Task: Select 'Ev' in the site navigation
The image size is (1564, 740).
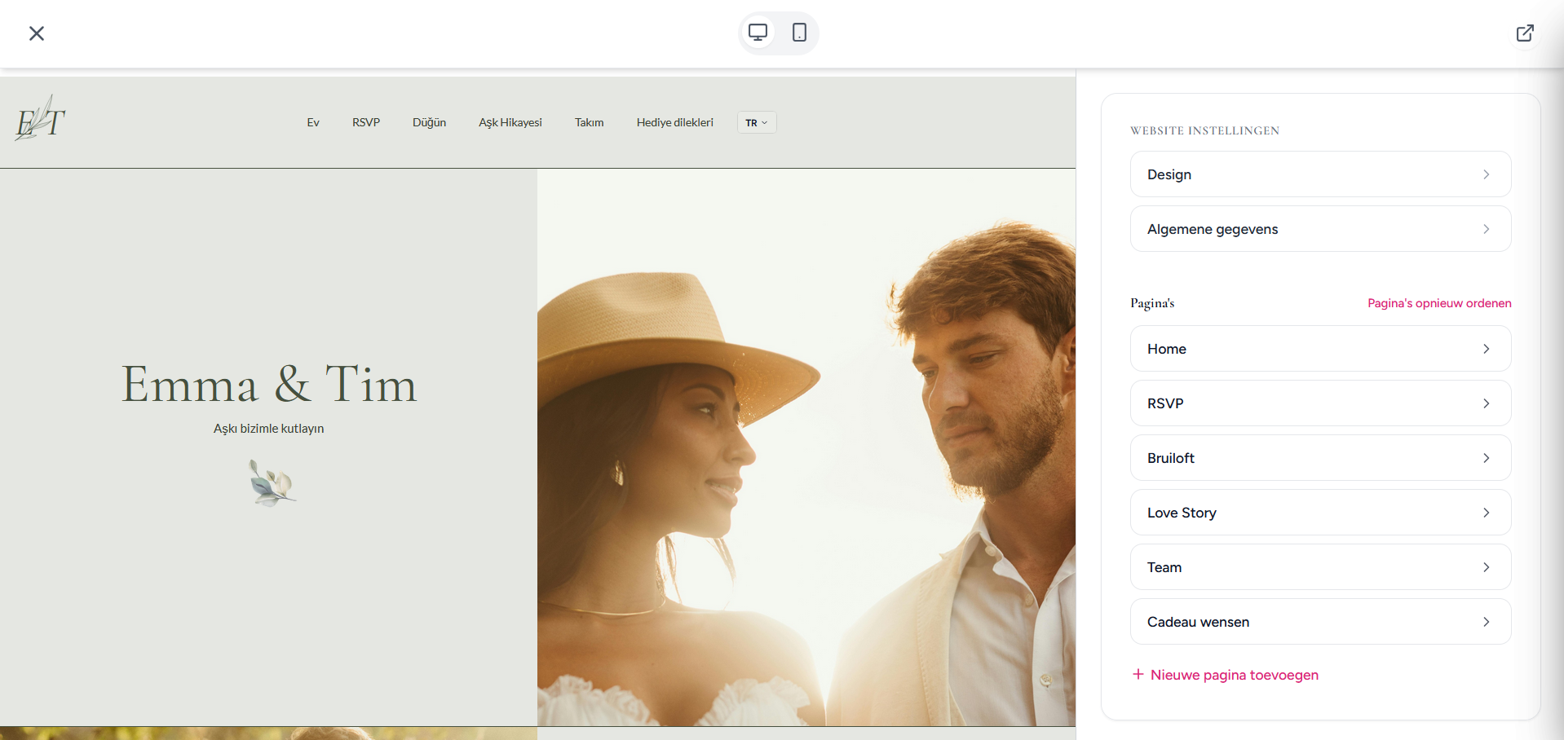Action: click(312, 122)
